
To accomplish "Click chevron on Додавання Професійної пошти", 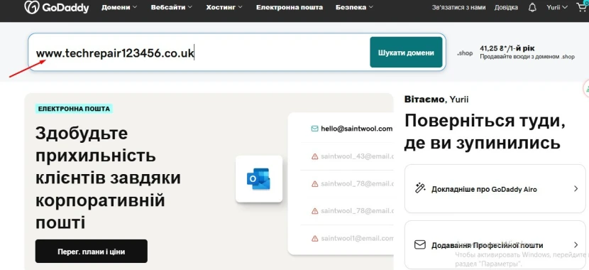I will pos(576,245).
